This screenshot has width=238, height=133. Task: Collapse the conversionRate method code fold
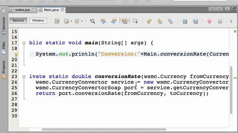[24, 77]
